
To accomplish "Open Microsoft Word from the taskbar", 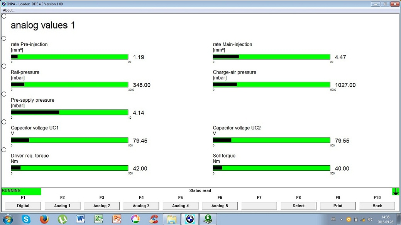I will (81, 219).
